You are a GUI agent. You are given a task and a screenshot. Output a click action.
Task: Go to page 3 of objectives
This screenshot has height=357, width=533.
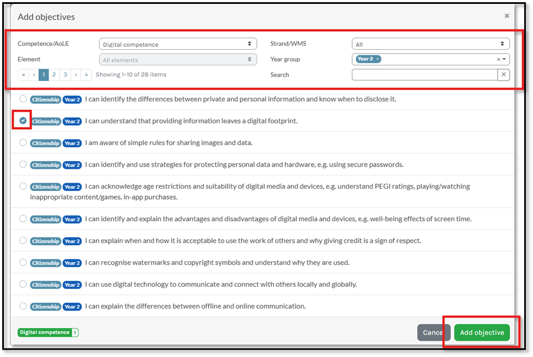65,75
